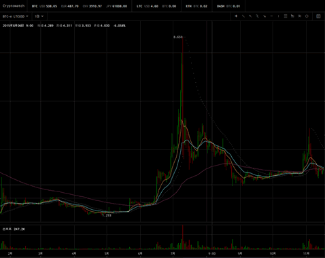Click the 6月 label on time axis

click(x=140, y=253)
